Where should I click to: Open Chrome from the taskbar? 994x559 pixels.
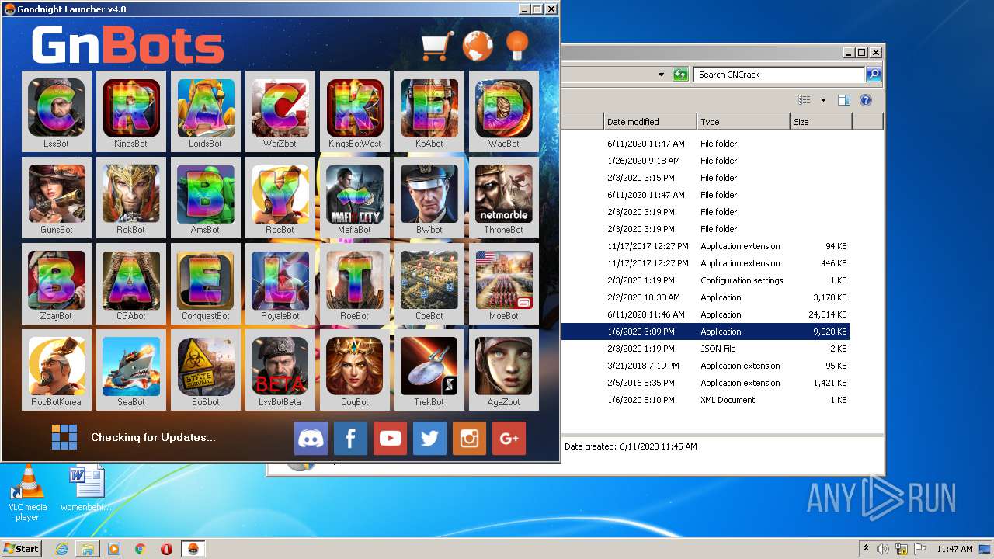click(x=140, y=549)
